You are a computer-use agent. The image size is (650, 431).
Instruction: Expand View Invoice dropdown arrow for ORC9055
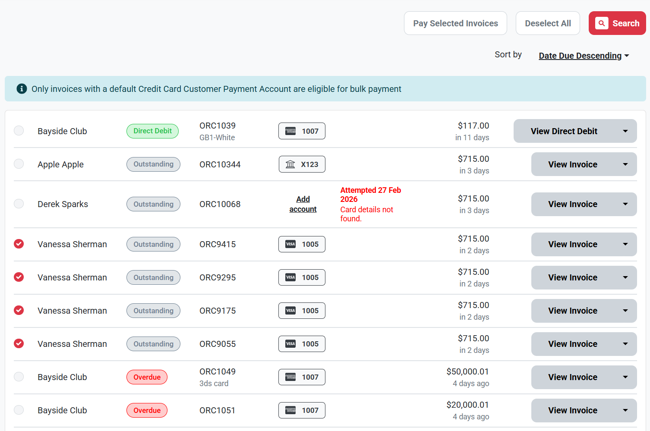[x=625, y=344]
